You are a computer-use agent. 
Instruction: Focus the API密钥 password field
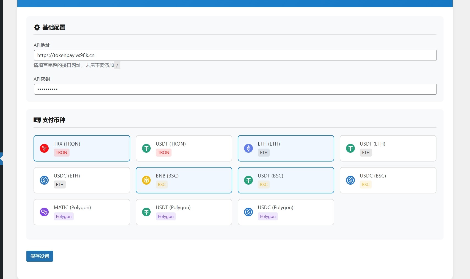(235, 89)
